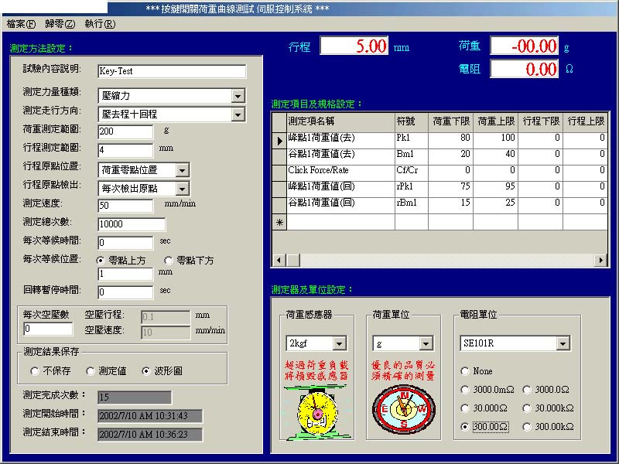Click the 測定速度 field showing 50
This screenshot has width=619, height=464.
pos(125,206)
